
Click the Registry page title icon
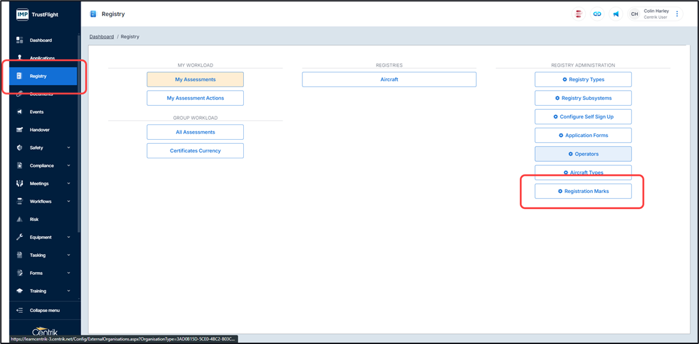pos(93,14)
